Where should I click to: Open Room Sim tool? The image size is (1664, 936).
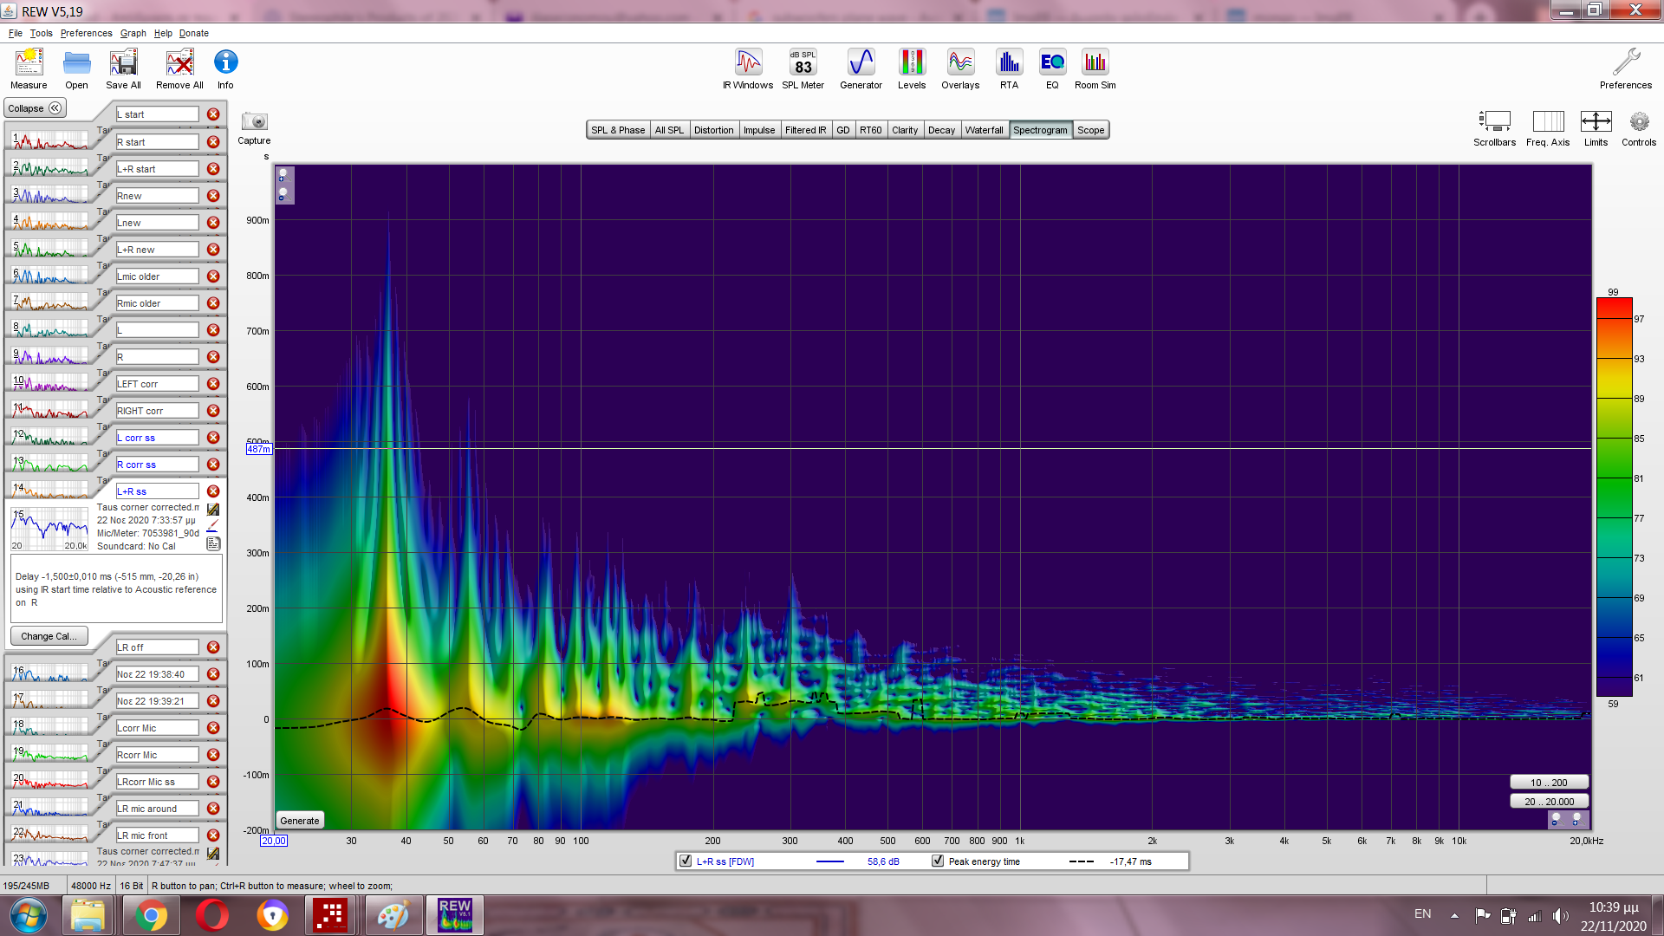coord(1095,69)
